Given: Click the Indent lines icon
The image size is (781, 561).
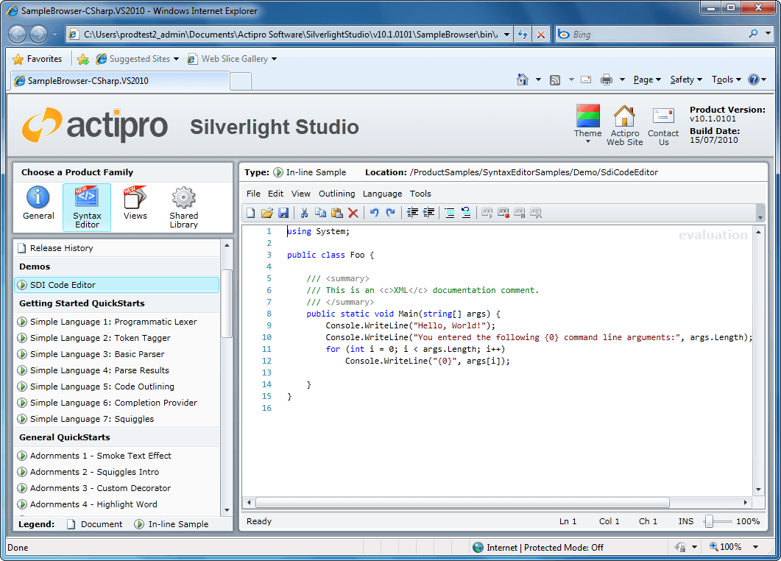Looking at the screenshot, I should tap(428, 214).
